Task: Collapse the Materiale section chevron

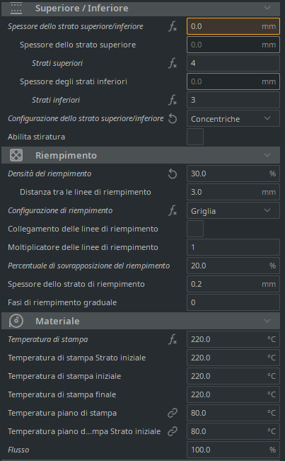Action: (267, 321)
